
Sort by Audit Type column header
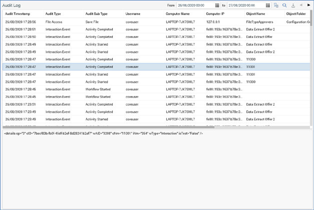(x=53, y=14)
